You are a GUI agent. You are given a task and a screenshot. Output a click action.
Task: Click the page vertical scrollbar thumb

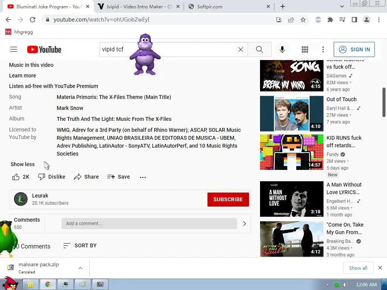[x=384, y=102]
